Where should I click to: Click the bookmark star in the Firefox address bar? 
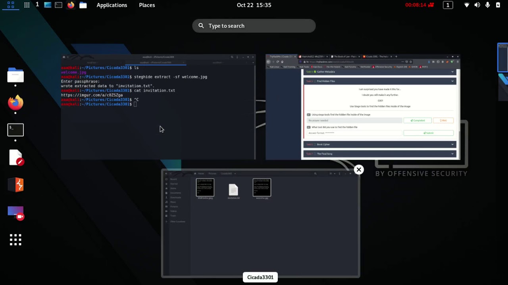click(x=411, y=62)
